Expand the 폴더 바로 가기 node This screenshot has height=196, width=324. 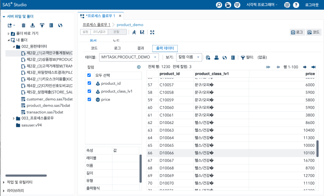point(8,34)
